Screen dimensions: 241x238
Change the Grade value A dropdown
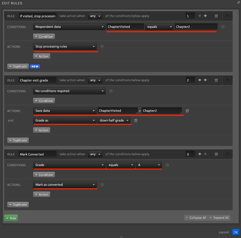point(149,165)
